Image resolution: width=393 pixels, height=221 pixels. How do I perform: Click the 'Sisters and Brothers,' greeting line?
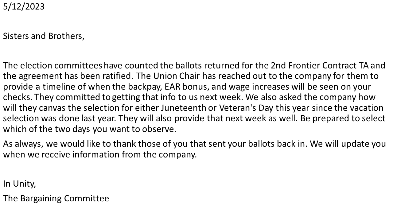44,36
